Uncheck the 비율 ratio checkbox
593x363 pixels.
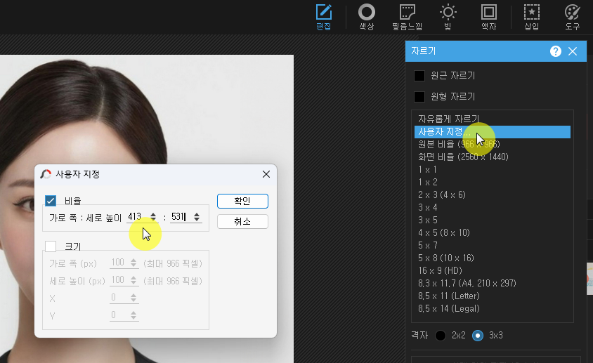tap(51, 201)
